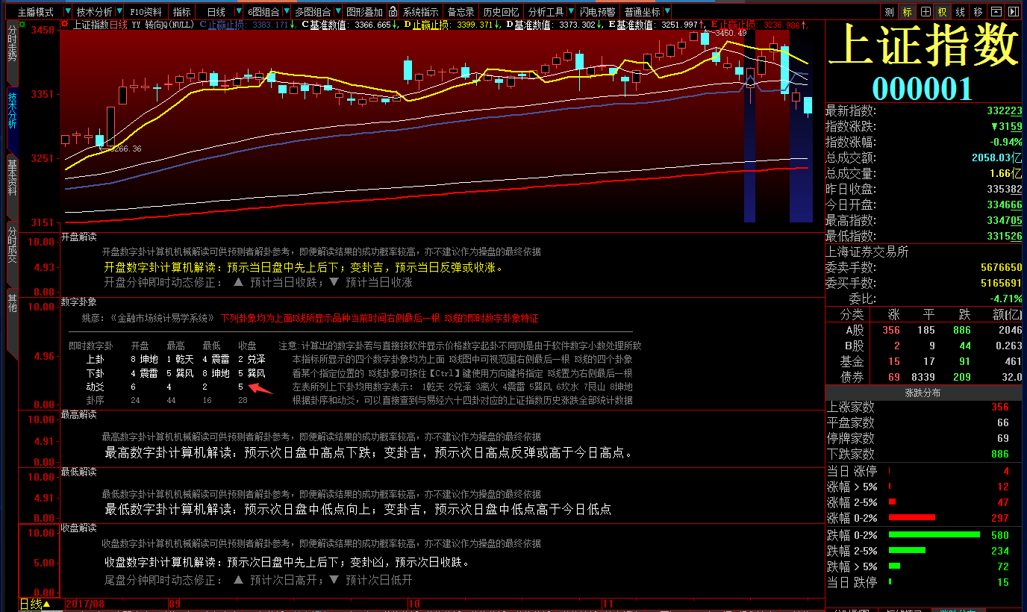1027x612 pixels.
Task: Click the 开盘解读 panel title
Action: tap(78, 237)
